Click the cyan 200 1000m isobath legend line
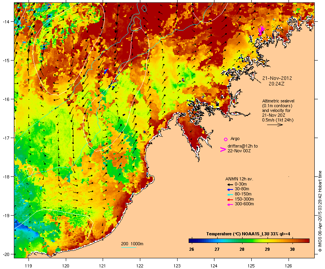The width and height of the screenshot is (325, 269). pyautogui.click(x=128, y=247)
